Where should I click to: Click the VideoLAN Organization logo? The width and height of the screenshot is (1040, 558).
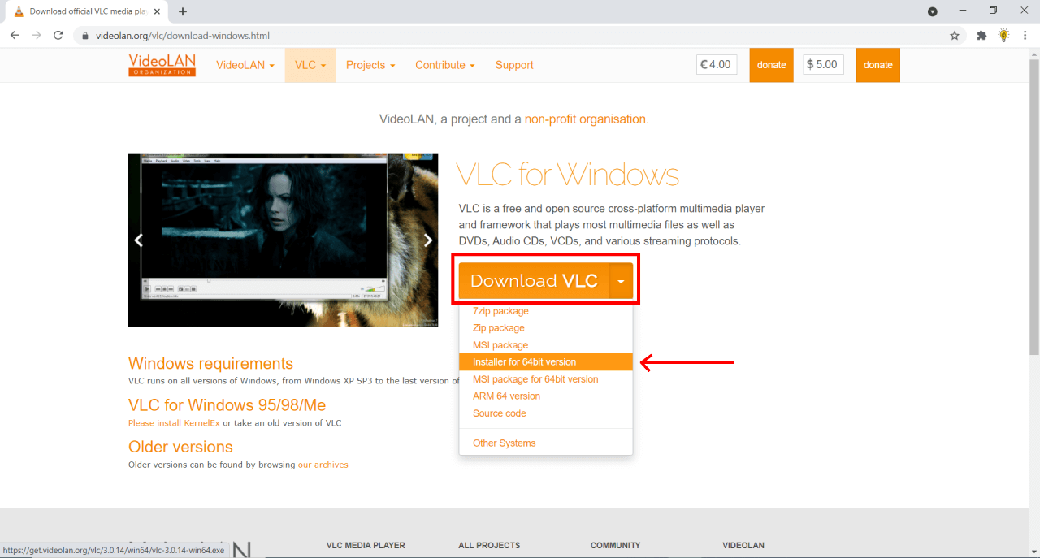162,65
